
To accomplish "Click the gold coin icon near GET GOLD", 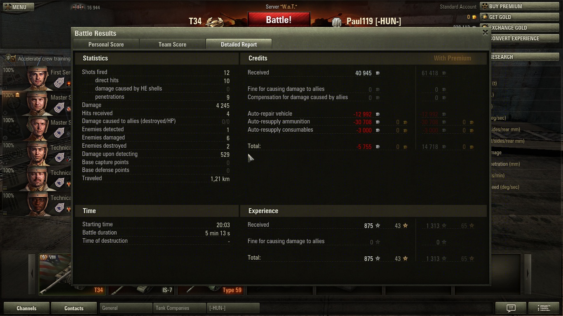I will point(474,17).
